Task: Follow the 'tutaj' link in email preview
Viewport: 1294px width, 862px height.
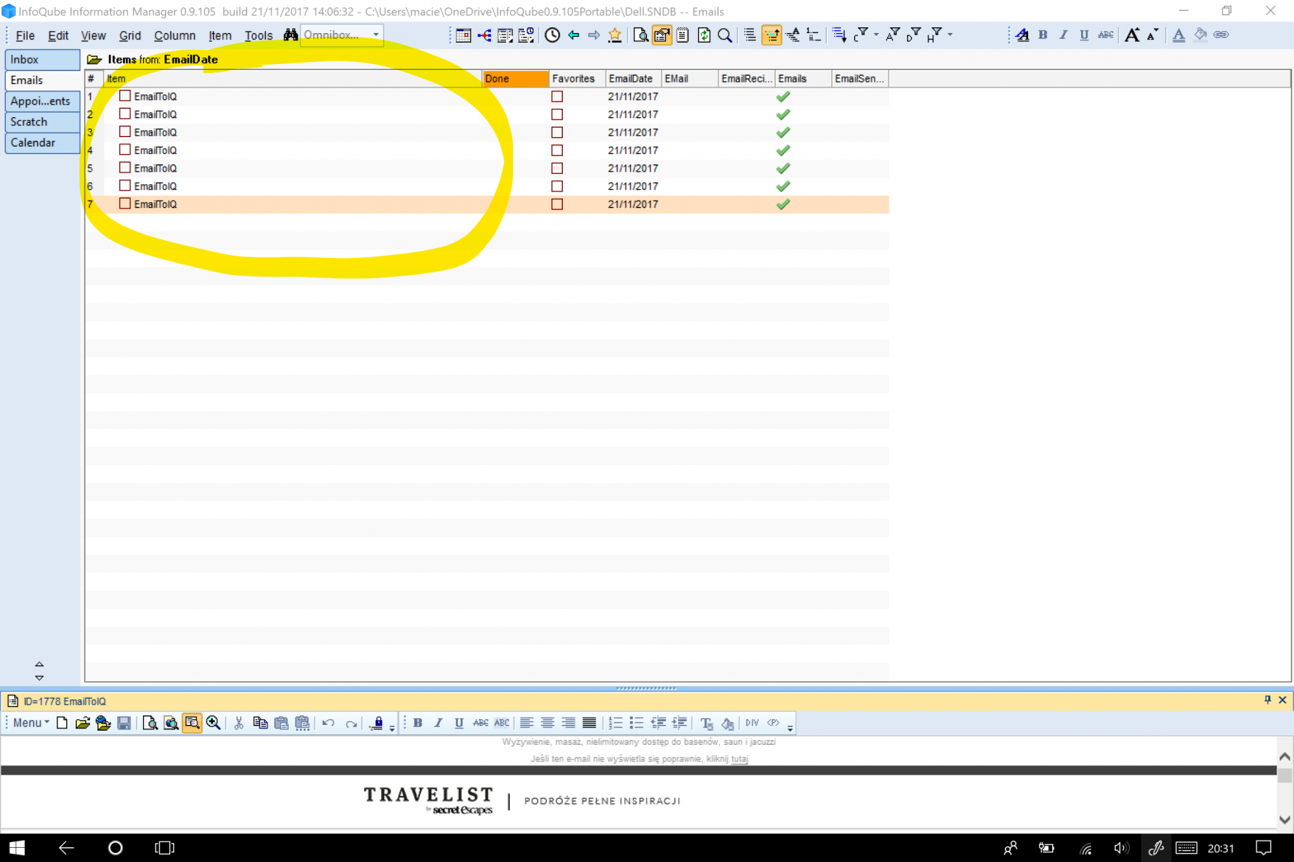Action: [x=740, y=759]
